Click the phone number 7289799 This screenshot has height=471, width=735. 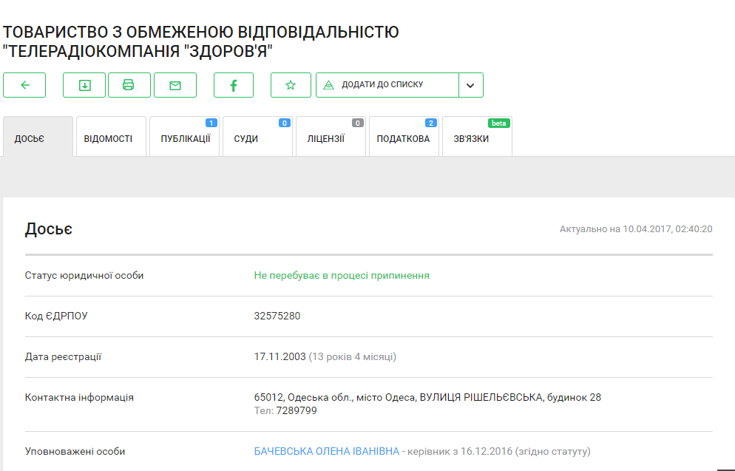[x=297, y=410]
